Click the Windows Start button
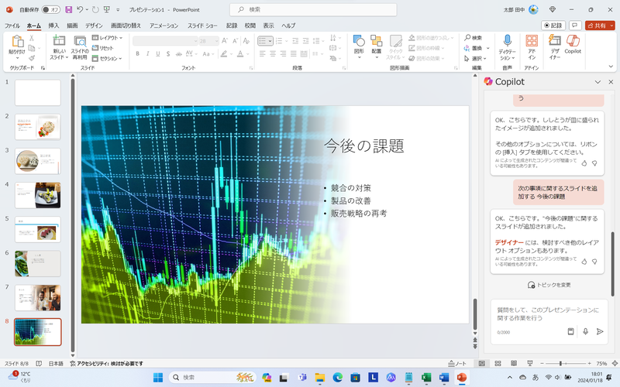This screenshot has width=620, height=387. 158,378
